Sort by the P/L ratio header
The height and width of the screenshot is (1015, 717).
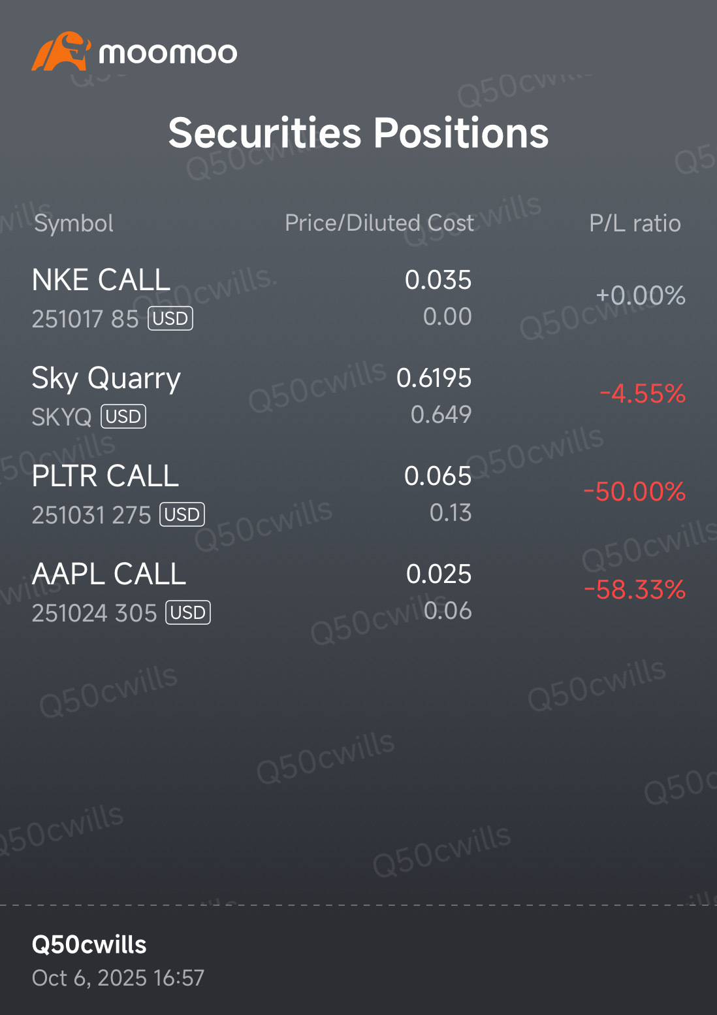635,224
